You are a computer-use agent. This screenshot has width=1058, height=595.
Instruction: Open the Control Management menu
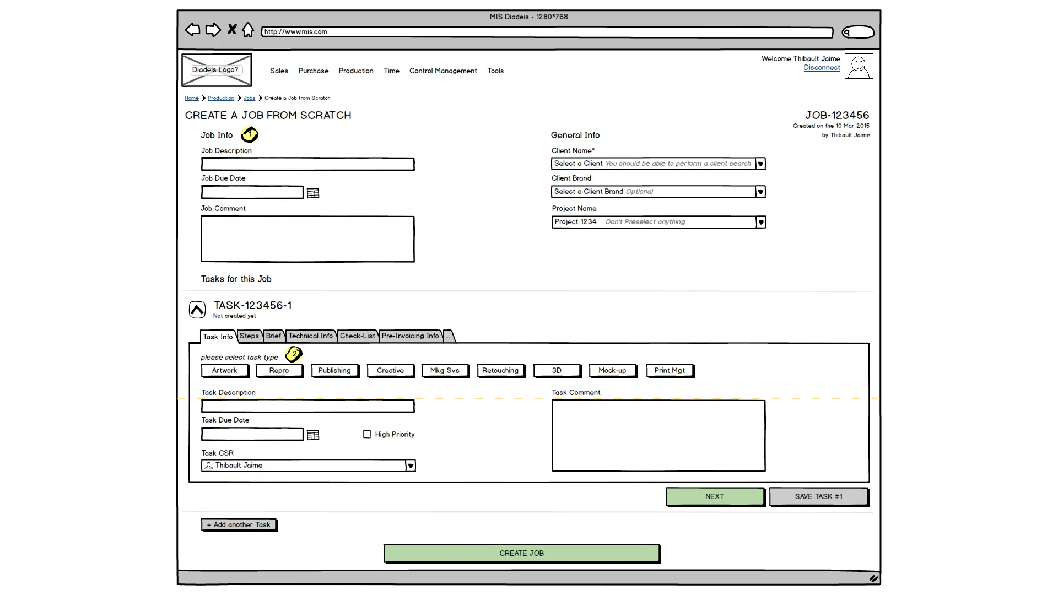coord(443,71)
